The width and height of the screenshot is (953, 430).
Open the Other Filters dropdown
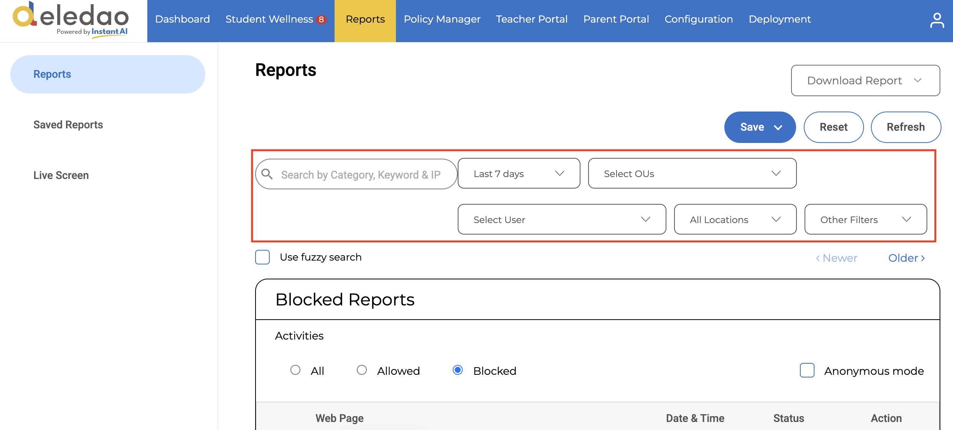[866, 220]
